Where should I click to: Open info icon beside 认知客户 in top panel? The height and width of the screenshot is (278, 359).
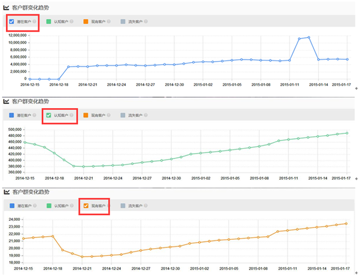click(72, 22)
